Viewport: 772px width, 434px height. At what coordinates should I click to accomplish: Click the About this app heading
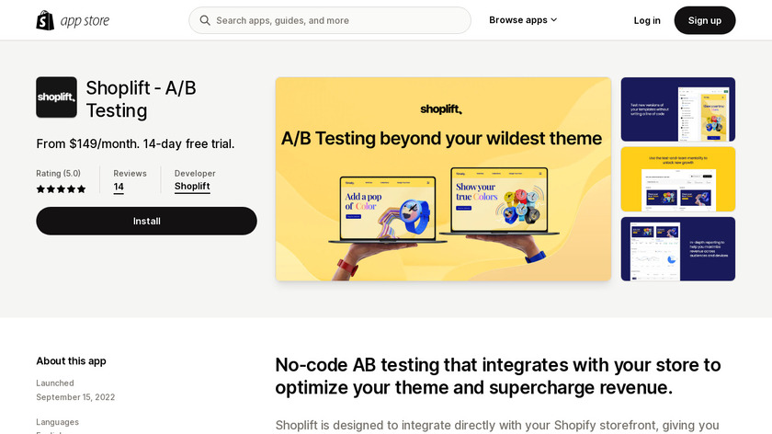[71, 361]
